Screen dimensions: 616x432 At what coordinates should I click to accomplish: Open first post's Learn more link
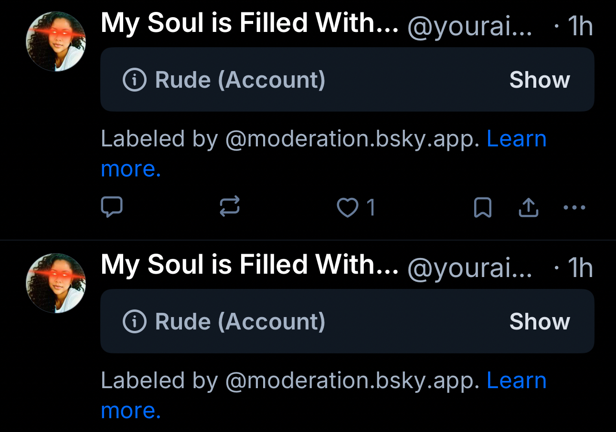(x=516, y=139)
